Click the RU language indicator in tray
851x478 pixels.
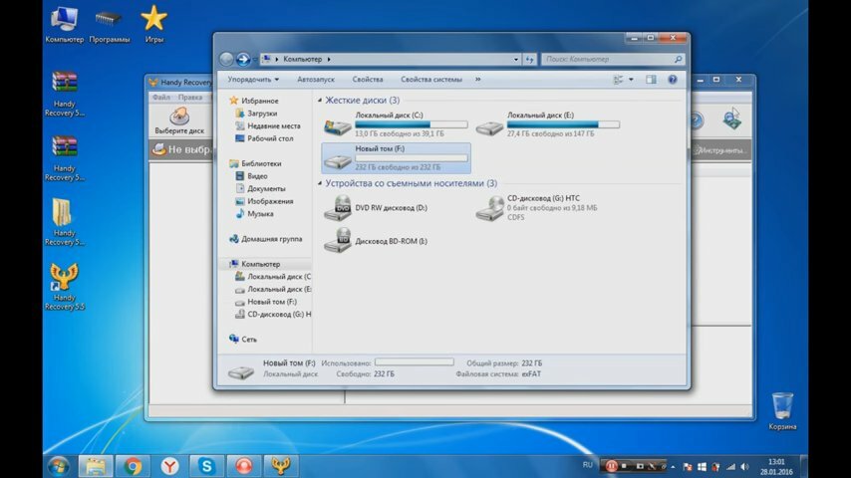point(587,465)
